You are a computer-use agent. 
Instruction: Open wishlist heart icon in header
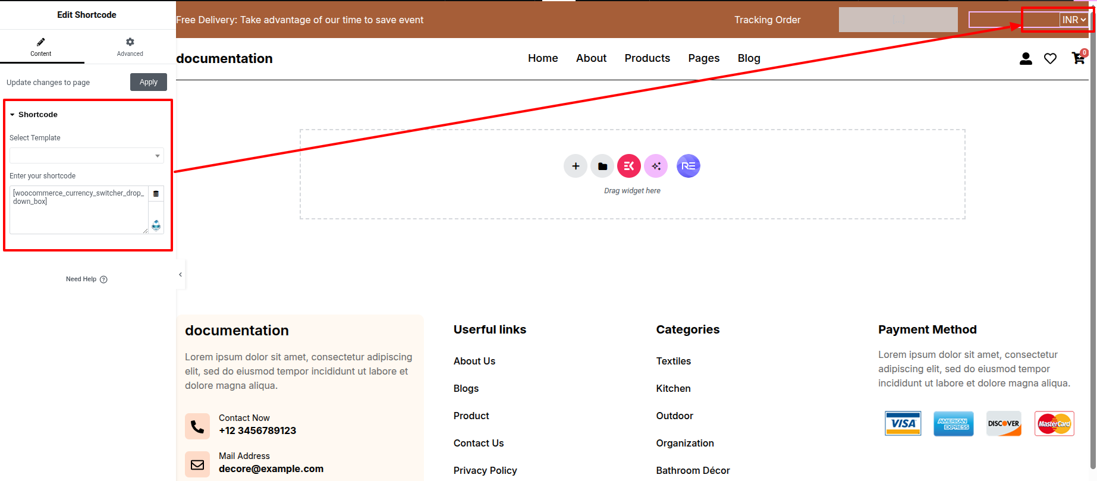point(1050,58)
